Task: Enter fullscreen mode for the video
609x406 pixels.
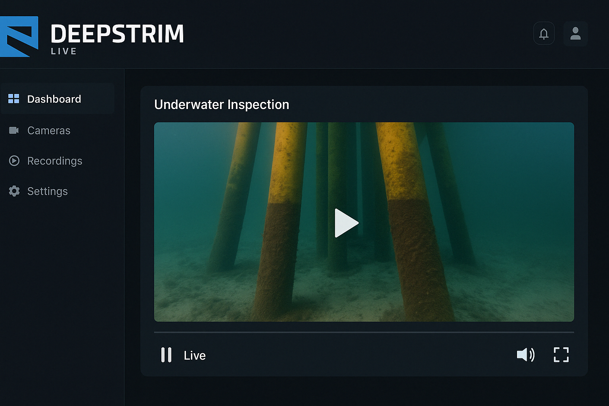Action: [x=561, y=355]
